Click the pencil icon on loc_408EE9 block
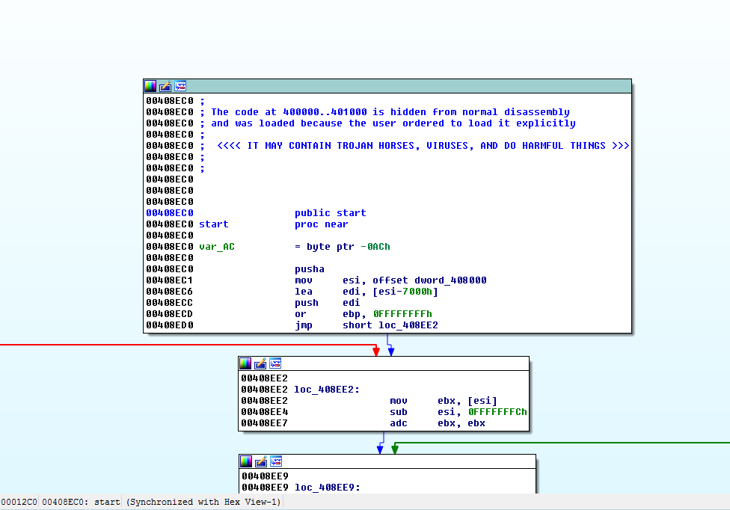Viewport: 730px width, 510px height. (x=261, y=461)
